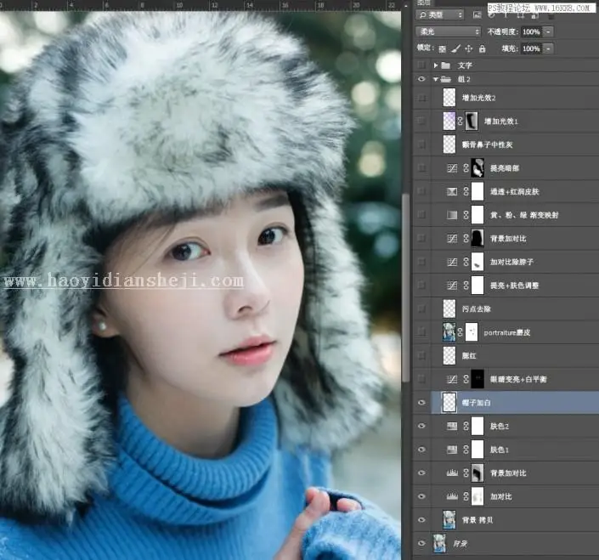Click curves icon of 眼睛变亮+白平衡 layer

(x=452, y=379)
